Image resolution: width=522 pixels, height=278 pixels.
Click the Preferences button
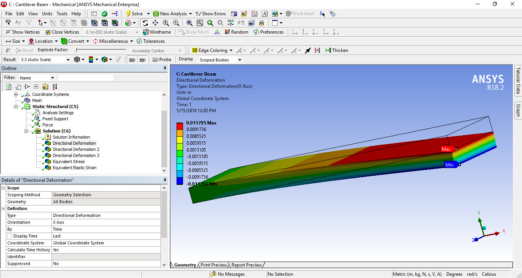click(268, 32)
